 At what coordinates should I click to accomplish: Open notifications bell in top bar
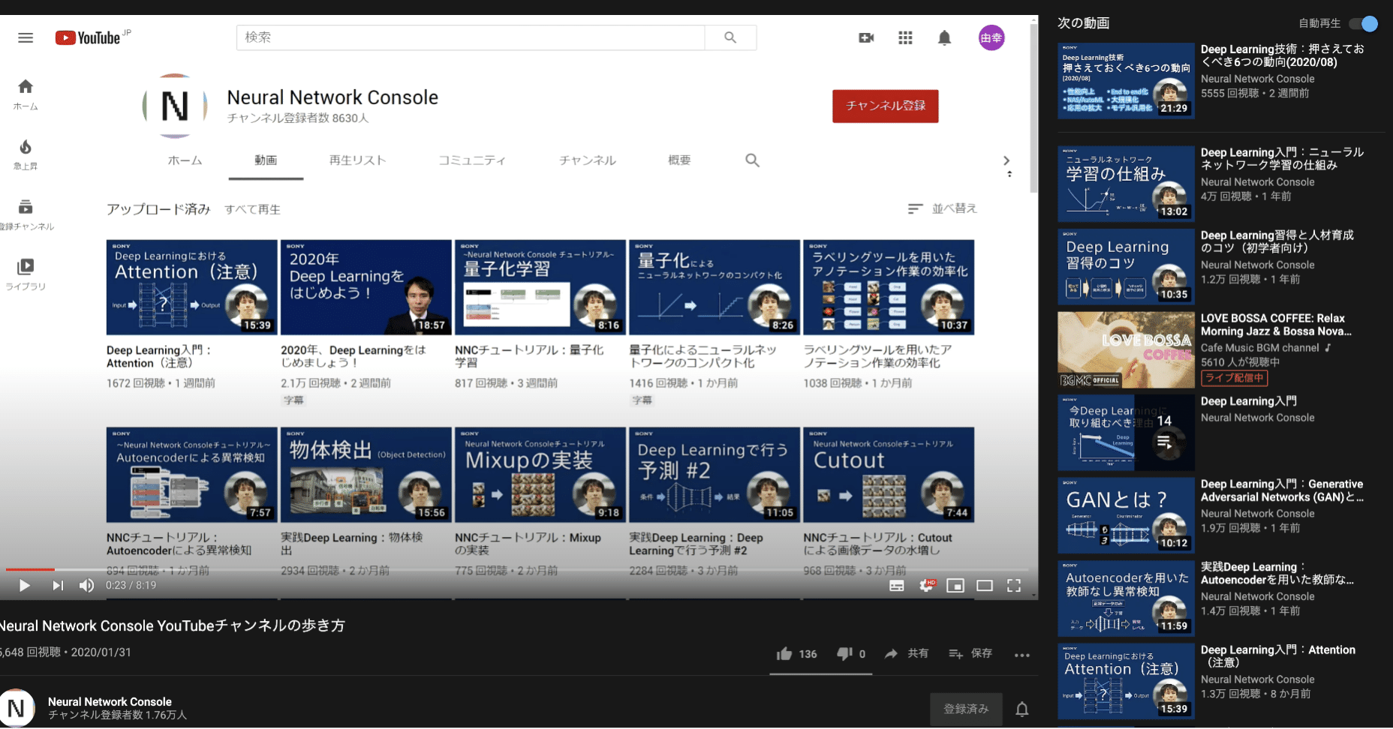[x=944, y=37]
